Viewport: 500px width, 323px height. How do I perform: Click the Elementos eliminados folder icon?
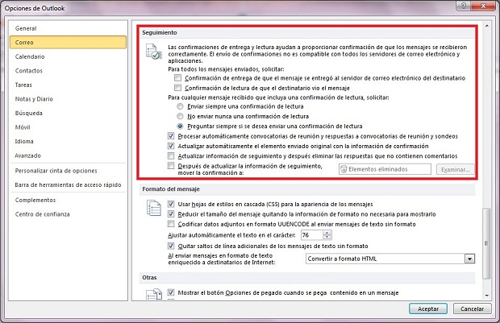click(x=344, y=169)
